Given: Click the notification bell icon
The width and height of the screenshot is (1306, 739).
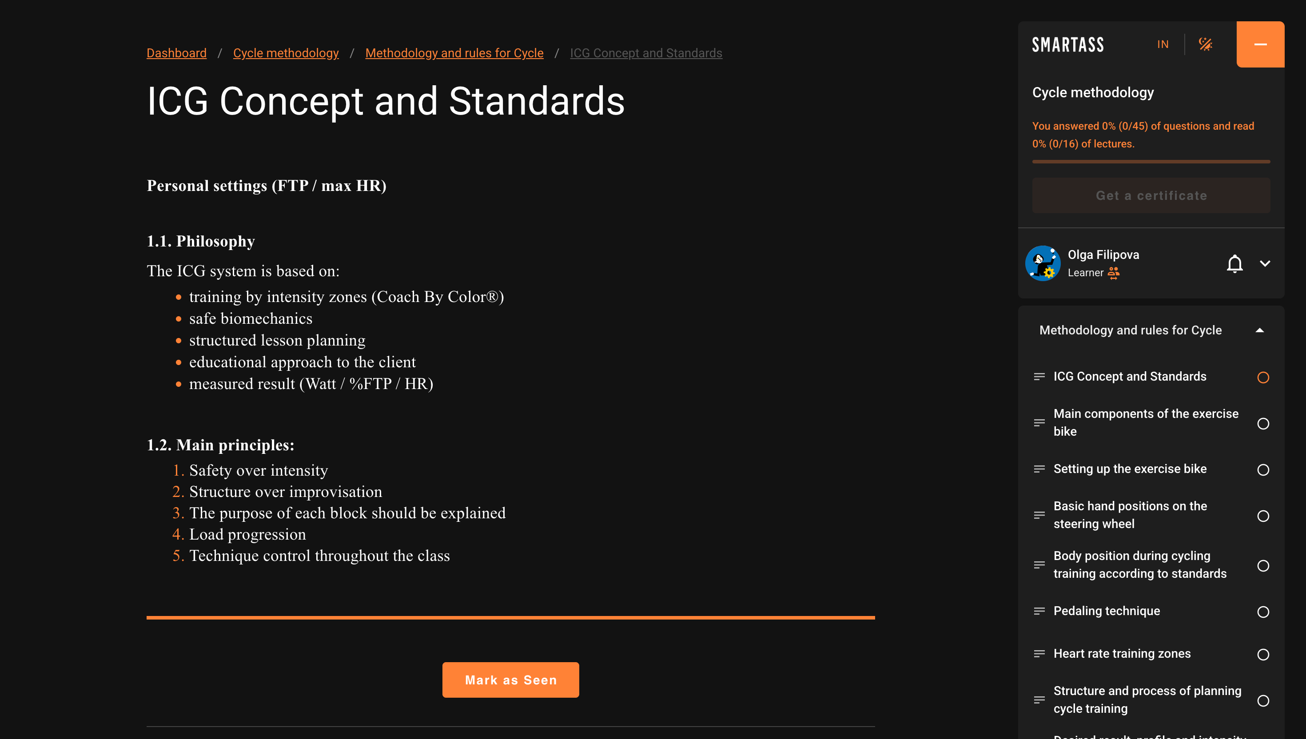Looking at the screenshot, I should pos(1234,263).
